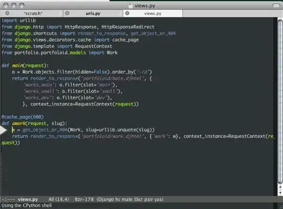Select the views.py tab
This screenshot has height=209, width=283.
[x=153, y=13]
